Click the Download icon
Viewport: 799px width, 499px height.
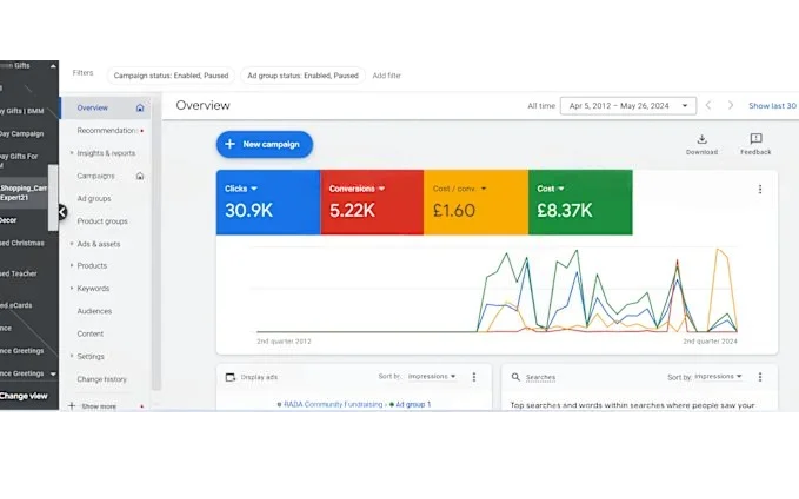[701, 140]
